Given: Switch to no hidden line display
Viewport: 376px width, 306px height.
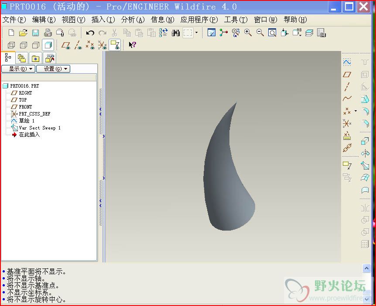Looking at the screenshot, I should [x=35, y=45].
